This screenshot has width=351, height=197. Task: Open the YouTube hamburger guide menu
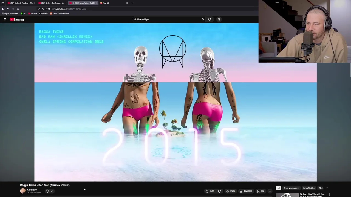pyautogui.click(x=5, y=19)
